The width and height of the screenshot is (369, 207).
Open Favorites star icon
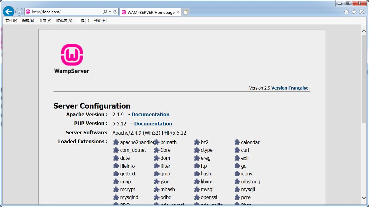(354, 12)
